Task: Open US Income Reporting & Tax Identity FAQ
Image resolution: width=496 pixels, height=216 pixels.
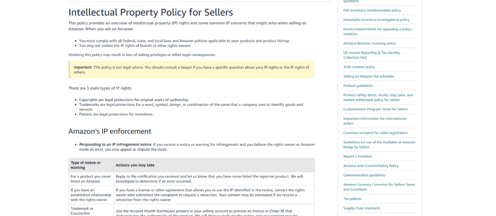Action: click(x=372, y=55)
